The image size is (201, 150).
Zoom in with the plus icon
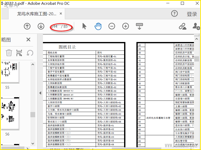click(x=126, y=26)
